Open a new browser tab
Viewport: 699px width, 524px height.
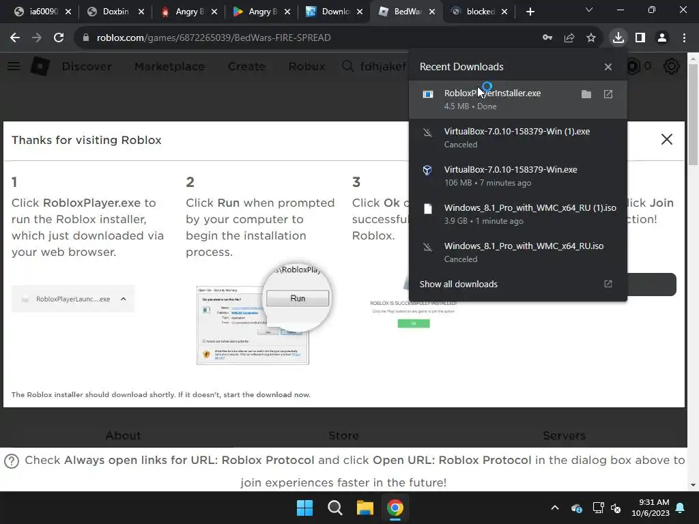(x=530, y=12)
